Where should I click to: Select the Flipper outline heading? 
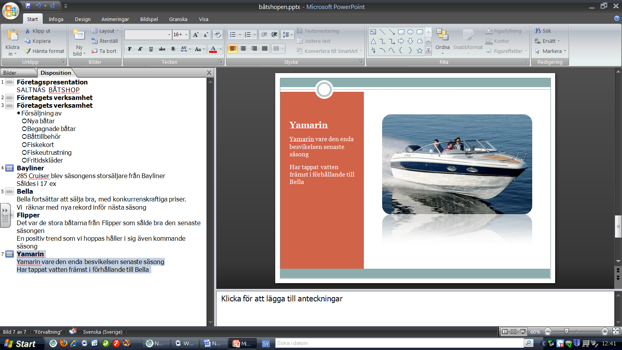coord(28,215)
